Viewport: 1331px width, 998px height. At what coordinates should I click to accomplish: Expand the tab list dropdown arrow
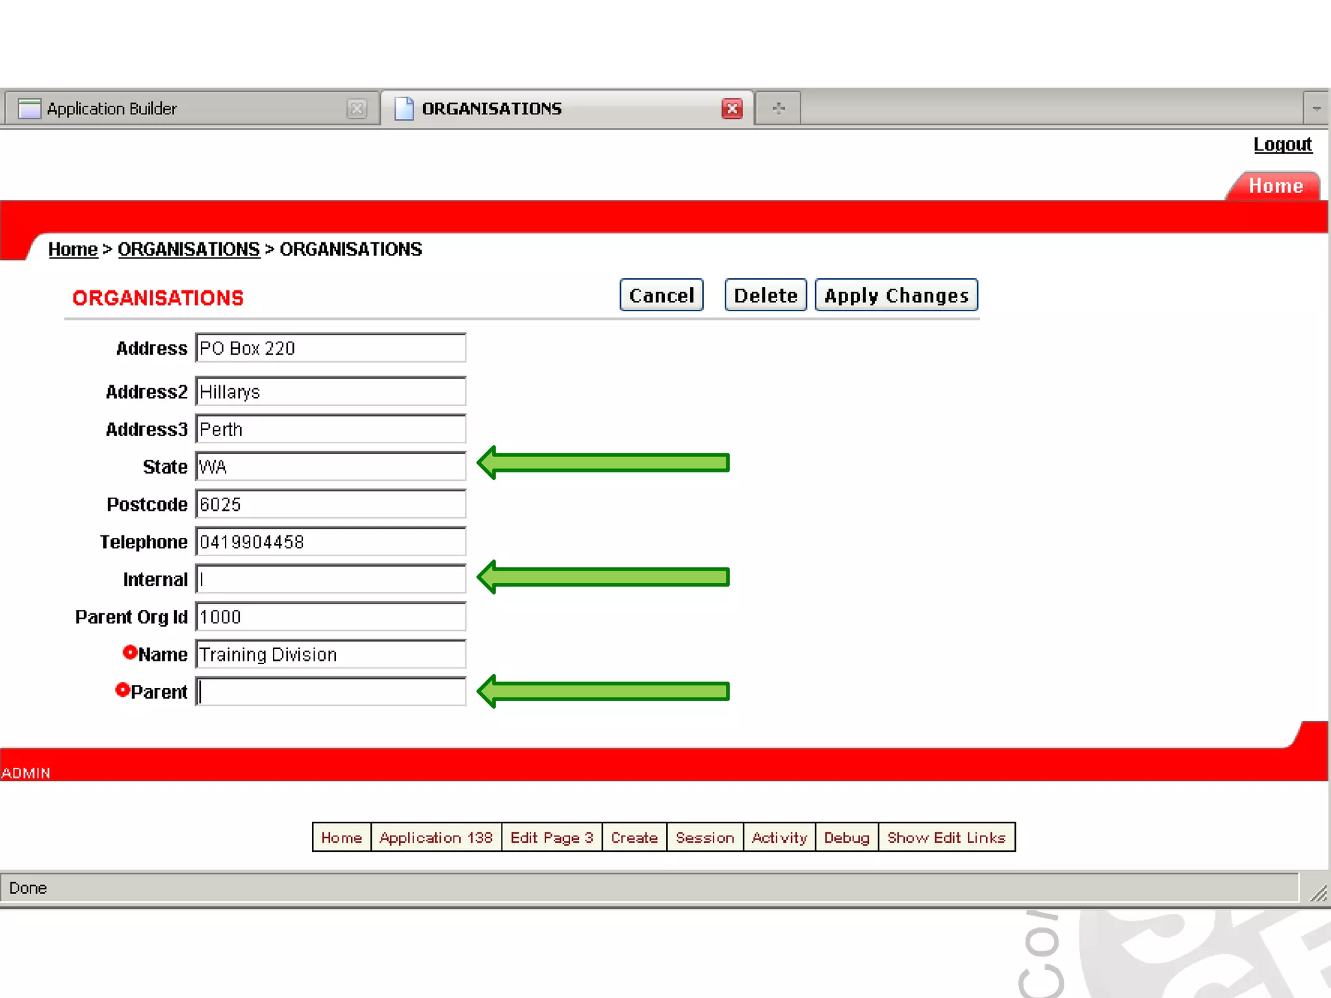[x=1316, y=109]
